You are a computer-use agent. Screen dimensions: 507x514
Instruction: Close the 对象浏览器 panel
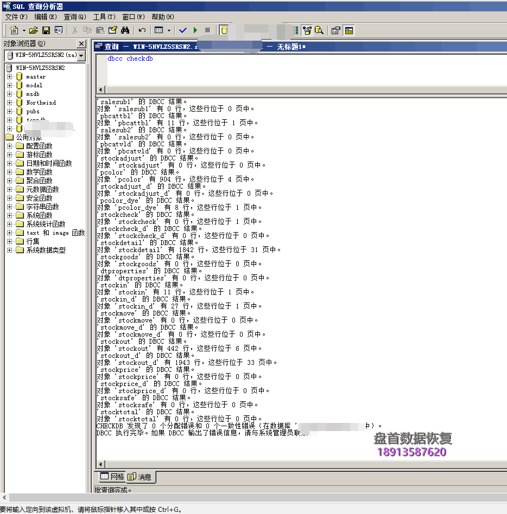81,43
